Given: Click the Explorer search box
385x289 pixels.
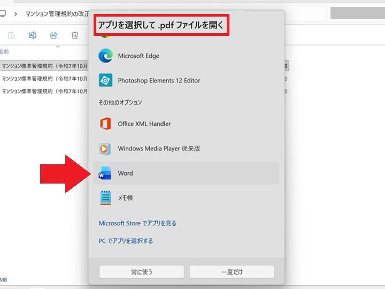Looking at the screenshot, I should [x=358, y=13].
